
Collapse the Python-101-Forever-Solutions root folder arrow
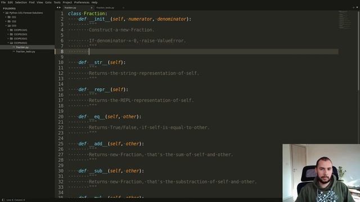4,13
